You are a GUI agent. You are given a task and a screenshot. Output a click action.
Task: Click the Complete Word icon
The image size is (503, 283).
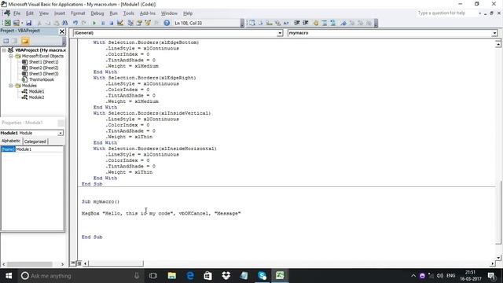286,23
